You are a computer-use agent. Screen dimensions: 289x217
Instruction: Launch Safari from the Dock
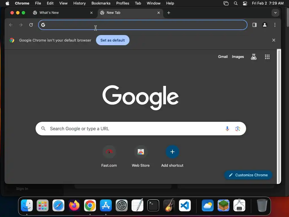point(58,205)
